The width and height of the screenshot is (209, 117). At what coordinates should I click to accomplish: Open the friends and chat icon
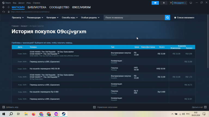(x=205, y=107)
